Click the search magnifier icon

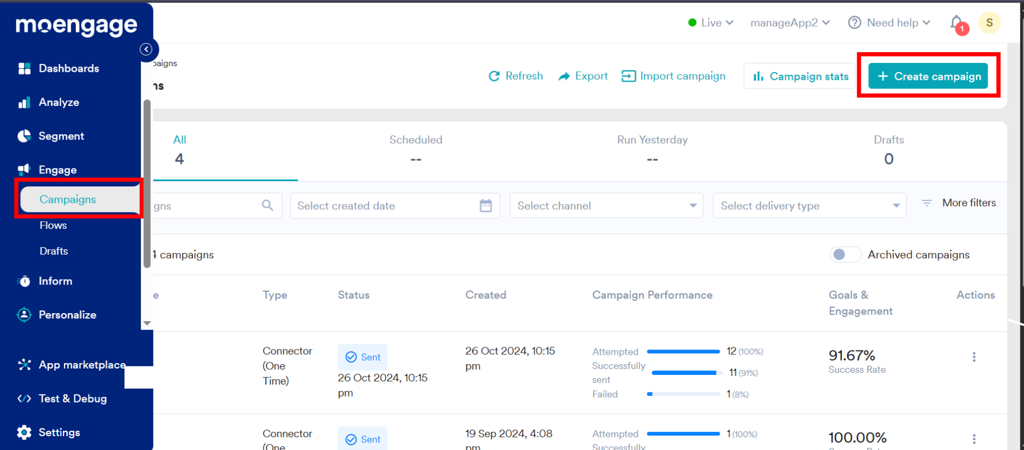coord(268,206)
